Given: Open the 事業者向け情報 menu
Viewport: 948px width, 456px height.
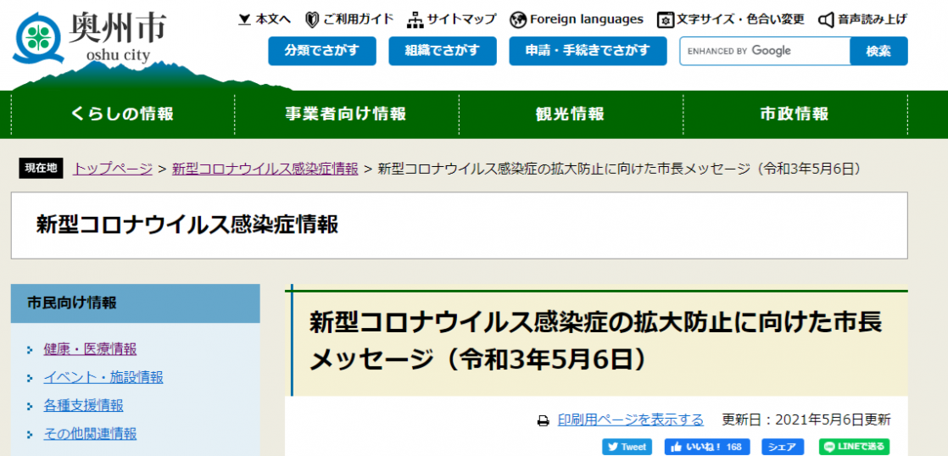Looking at the screenshot, I should (x=347, y=114).
